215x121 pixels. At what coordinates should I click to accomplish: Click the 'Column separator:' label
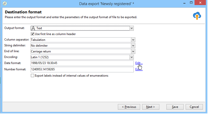coord(17,40)
